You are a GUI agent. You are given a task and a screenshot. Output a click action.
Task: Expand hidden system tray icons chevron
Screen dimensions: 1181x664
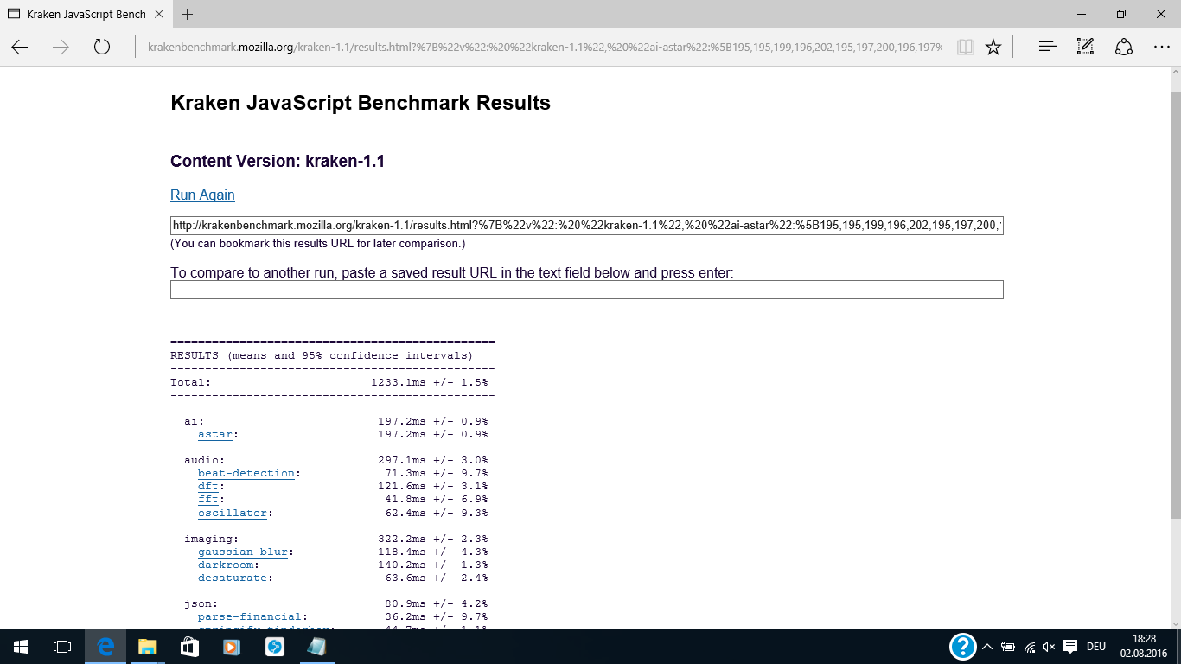[x=986, y=647]
